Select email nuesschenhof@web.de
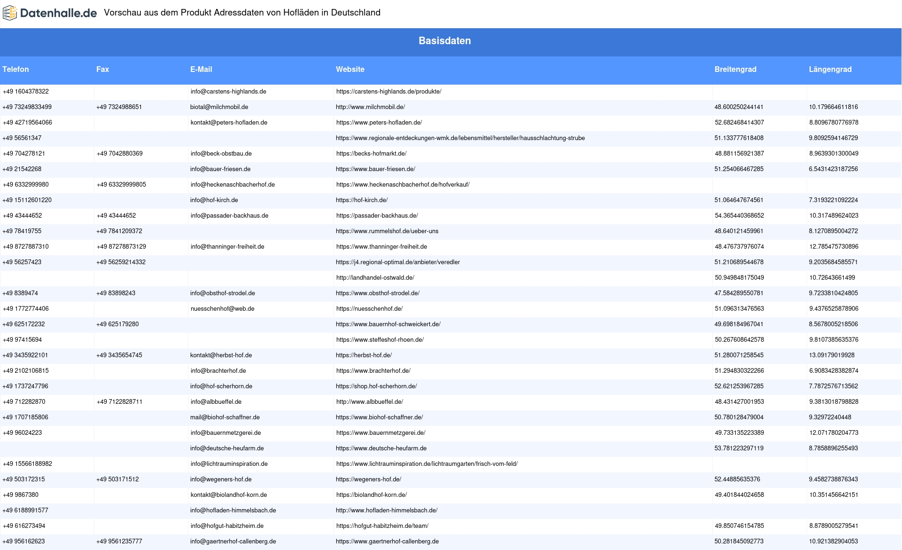Viewport: 902px width, 550px height. point(222,309)
